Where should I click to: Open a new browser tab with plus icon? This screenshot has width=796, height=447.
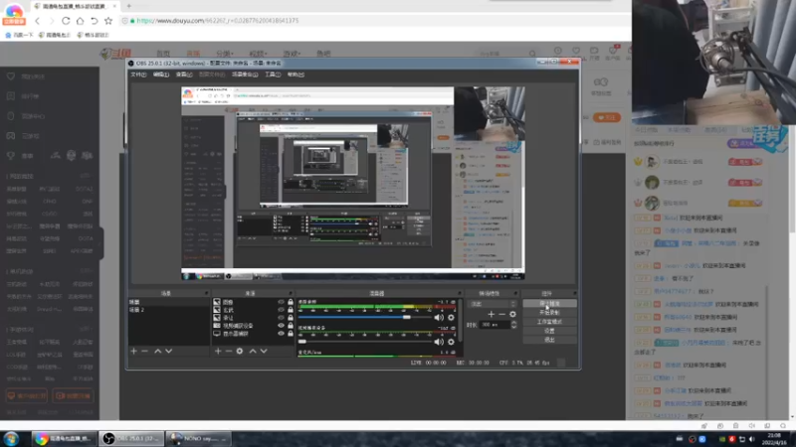129,6
